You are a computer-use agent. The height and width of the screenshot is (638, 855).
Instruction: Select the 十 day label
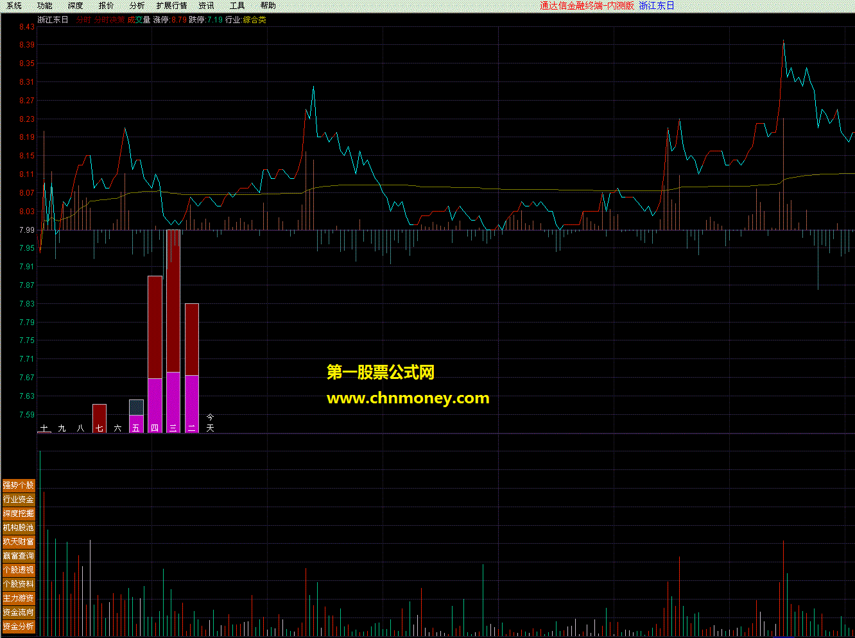click(44, 428)
